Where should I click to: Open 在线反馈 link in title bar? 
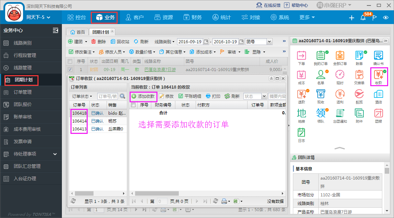(x=269, y=5)
